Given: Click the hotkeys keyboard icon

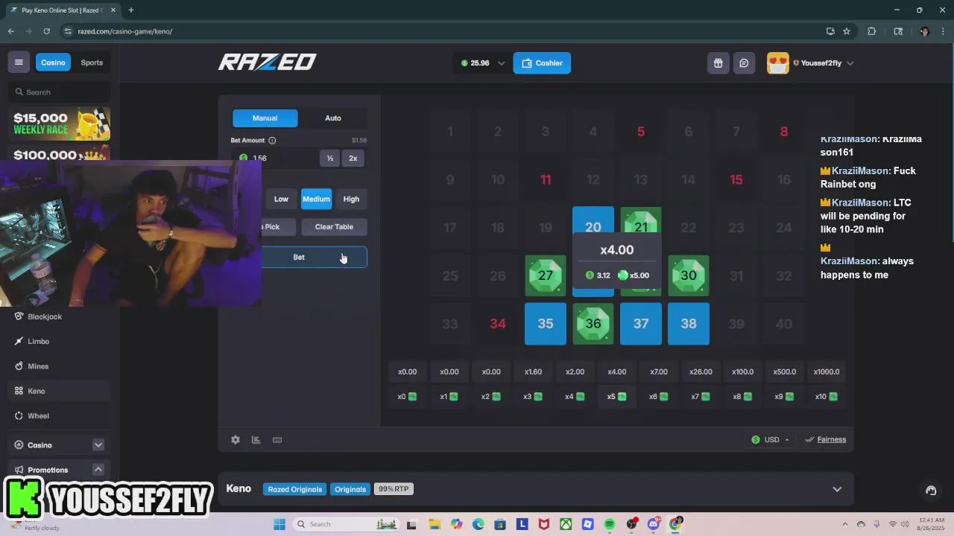Looking at the screenshot, I should coord(277,440).
